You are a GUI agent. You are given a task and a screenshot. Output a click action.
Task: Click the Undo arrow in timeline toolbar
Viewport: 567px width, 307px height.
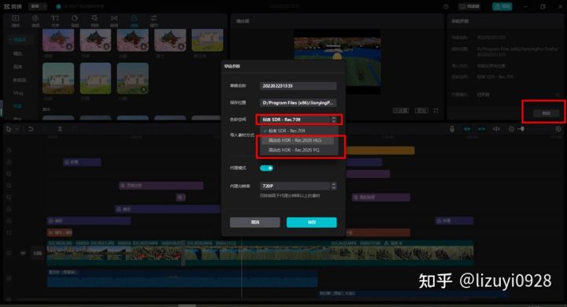point(31,129)
